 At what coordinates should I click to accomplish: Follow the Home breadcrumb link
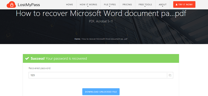point(77,39)
